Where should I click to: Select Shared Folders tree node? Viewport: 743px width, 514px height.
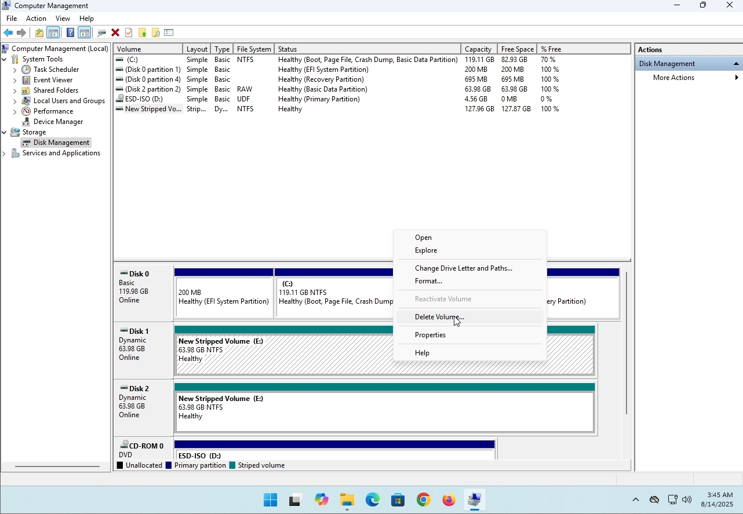tap(56, 90)
